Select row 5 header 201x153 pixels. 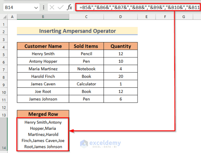click(3, 54)
